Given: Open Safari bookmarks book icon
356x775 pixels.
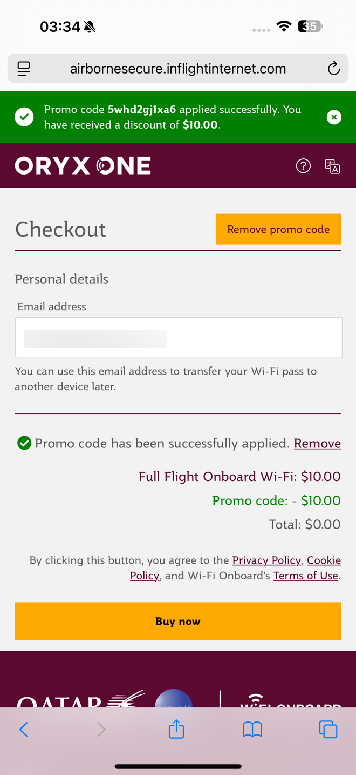Looking at the screenshot, I should (x=252, y=730).
